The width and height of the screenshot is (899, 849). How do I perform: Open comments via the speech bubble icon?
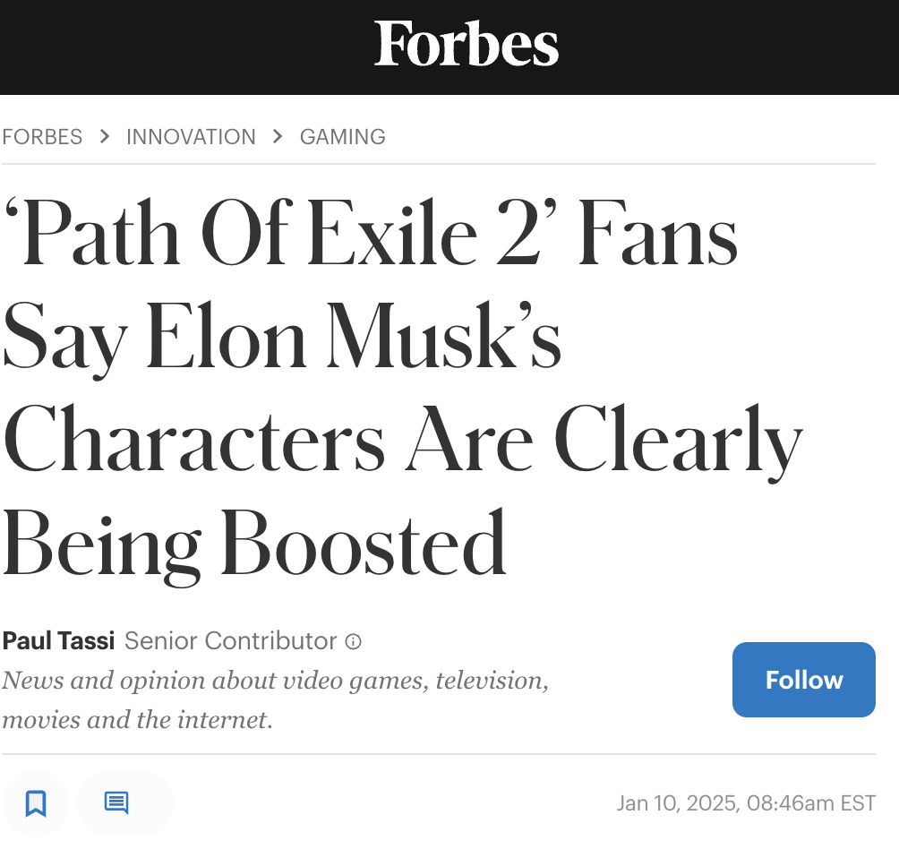click(116, 802)
